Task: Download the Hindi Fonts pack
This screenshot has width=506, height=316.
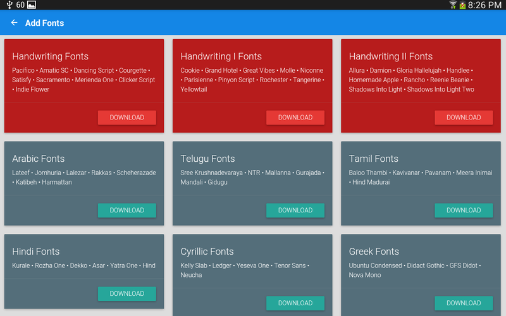Action: 127,293
